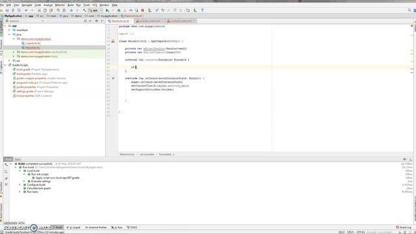The height and width of the screenshot is (234, 416).
Task: Click the Build tool window button
Action: point(58,227)
